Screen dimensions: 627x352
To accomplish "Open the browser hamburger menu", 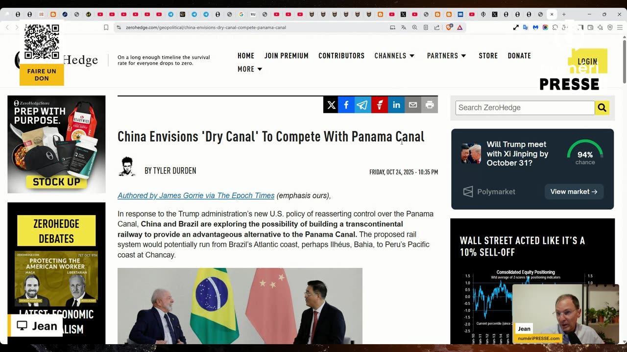I will (620, 27).
